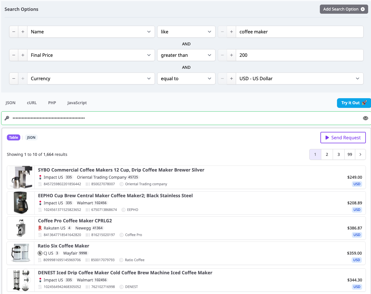Open Coffee Pro CPRLG2 product thumbnail
This screenshot has width=371, height=294.
point(21,228)
